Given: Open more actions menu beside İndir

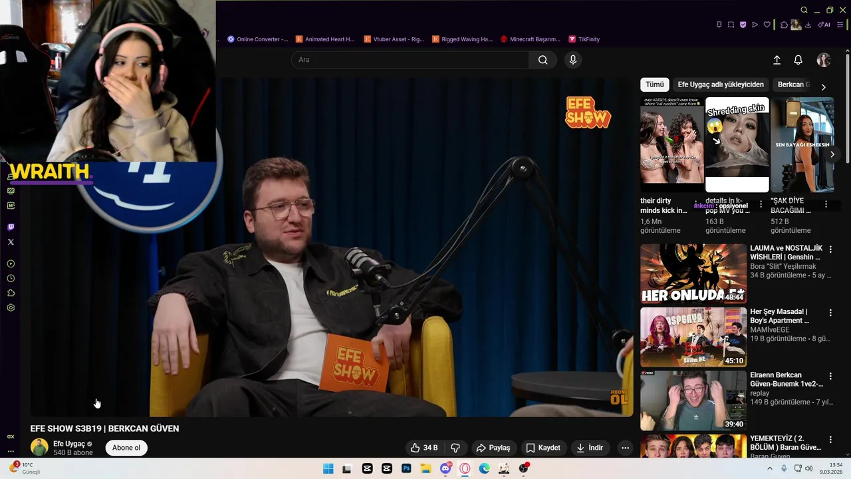Looking at the screenshot, I should (x=625, y=448).
